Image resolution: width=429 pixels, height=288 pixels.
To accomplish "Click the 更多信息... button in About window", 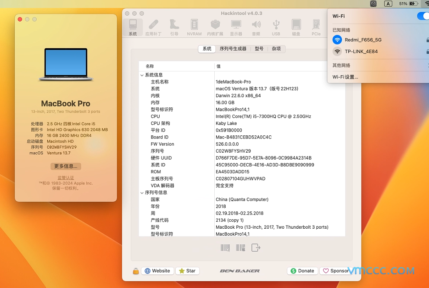I will click(66, 166).
